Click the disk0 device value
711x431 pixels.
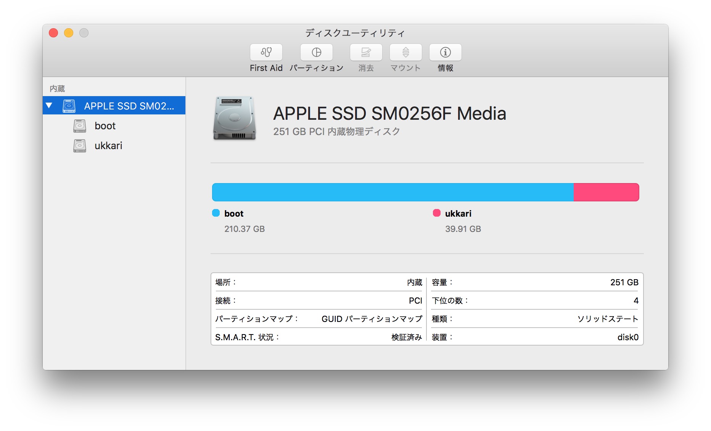coord(628,337)
